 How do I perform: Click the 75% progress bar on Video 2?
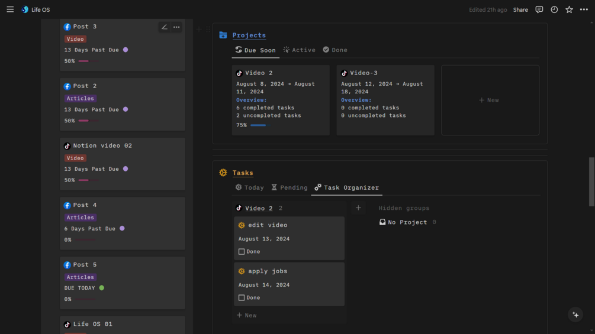click(258, 125)
